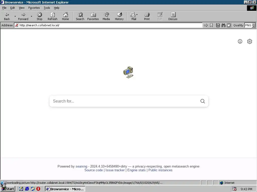Screen dimensions: 257x192
Task: Open the Search toolbar panel
Action: pyautogui.click(x=80, y=16)
